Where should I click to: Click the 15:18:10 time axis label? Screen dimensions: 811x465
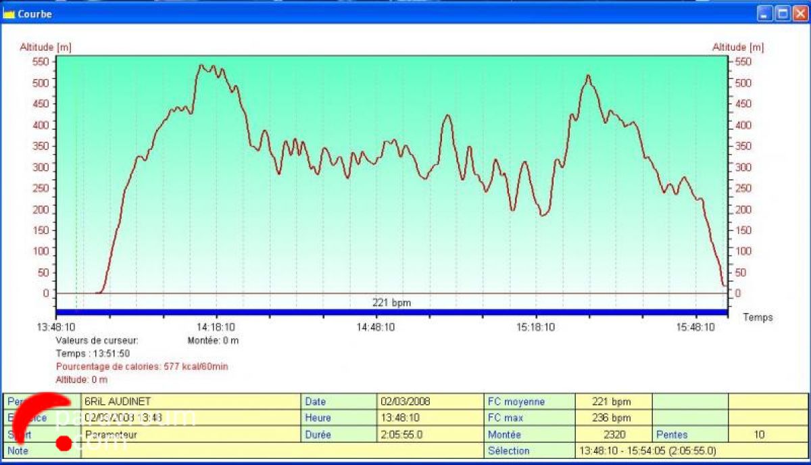click(536, 327)
